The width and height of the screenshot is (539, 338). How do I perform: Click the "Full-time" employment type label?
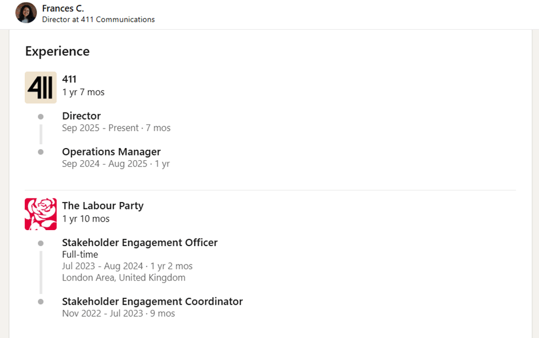tap(80, 254)
